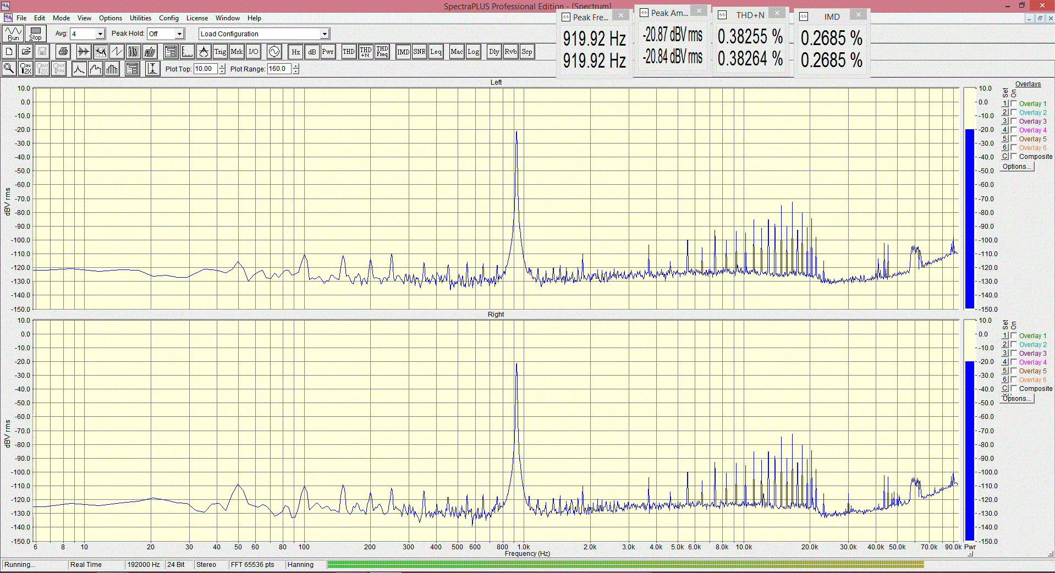
Task: Select the magnifier zoom tool
Action: click(9, 69)
